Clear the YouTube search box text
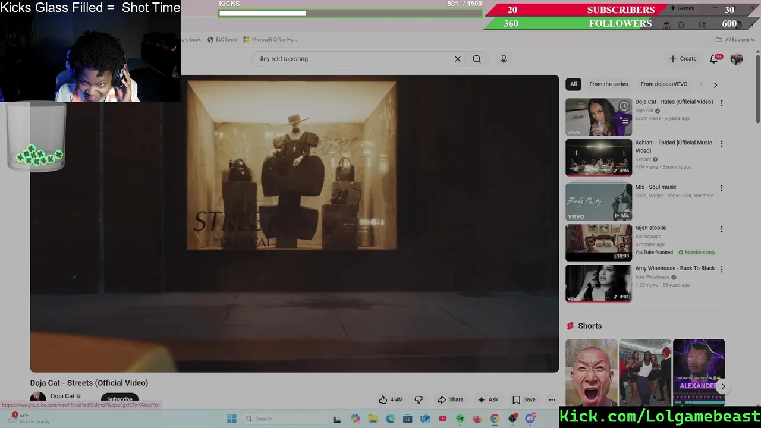This screenshot has height=428, width=761. pyautogui.click(x=458, y=59)
